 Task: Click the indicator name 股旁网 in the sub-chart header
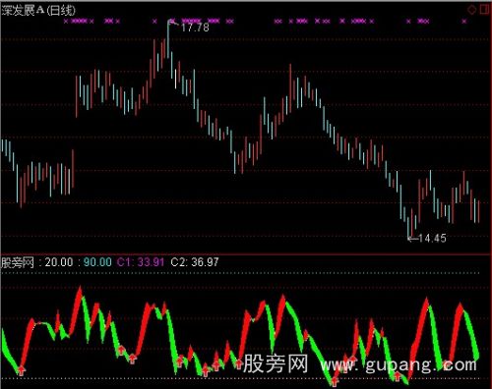(18, 262)
